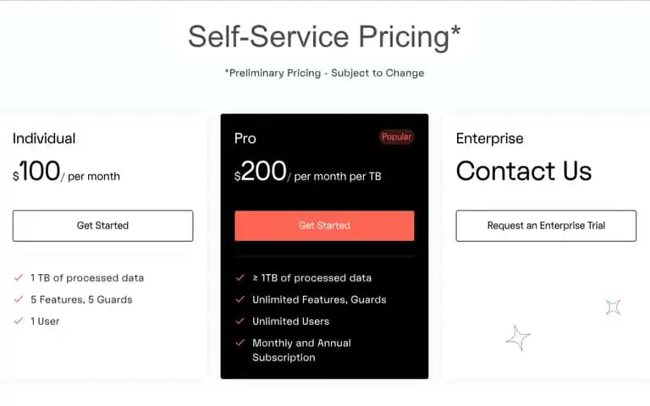Click the Individual plan title
This screenshot has width=650, height=406.
(x=44, y=139)
